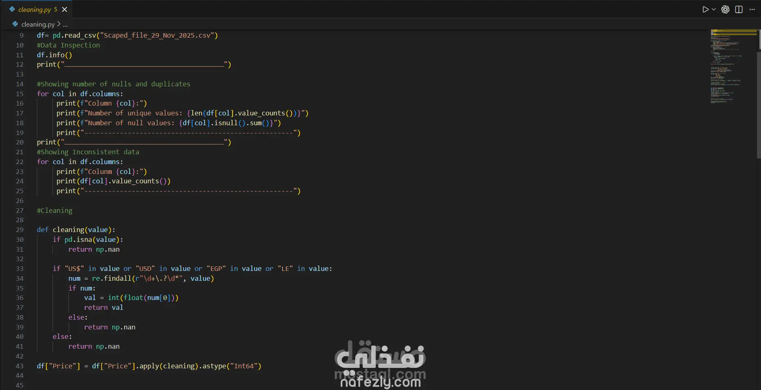Screen dimensions: 761x390
Task: Click "Number of null values" print statement
Action: pos(169,123)
